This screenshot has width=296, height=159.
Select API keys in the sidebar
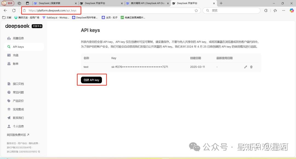tap(24, 47)
